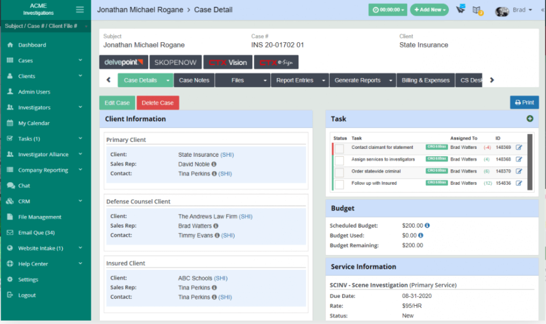Open My Calendar in sidebar
Viewport: 546px width, 324px height.
pos(34,123)
